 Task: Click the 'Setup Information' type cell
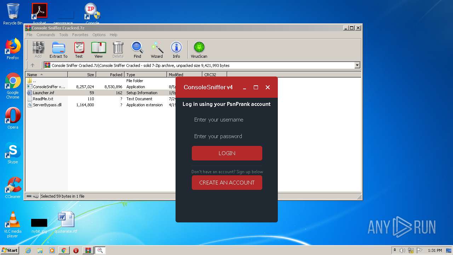[142, 93]
